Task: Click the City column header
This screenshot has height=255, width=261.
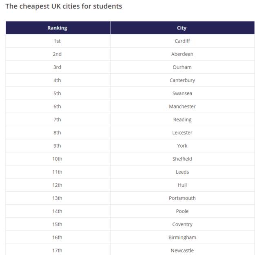Action: 182,28
